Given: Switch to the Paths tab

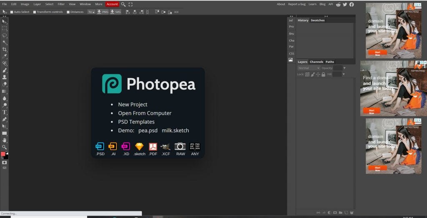Looking at the screenshot, I should tap(330, 62).
